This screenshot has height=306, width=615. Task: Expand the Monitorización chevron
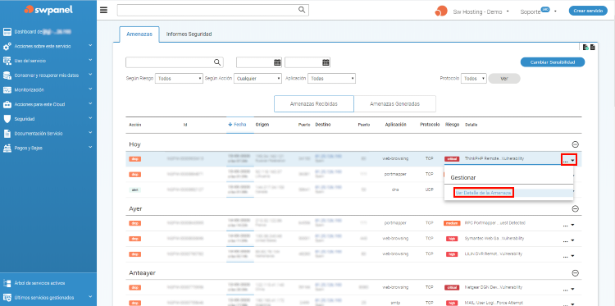pos(90,89)
